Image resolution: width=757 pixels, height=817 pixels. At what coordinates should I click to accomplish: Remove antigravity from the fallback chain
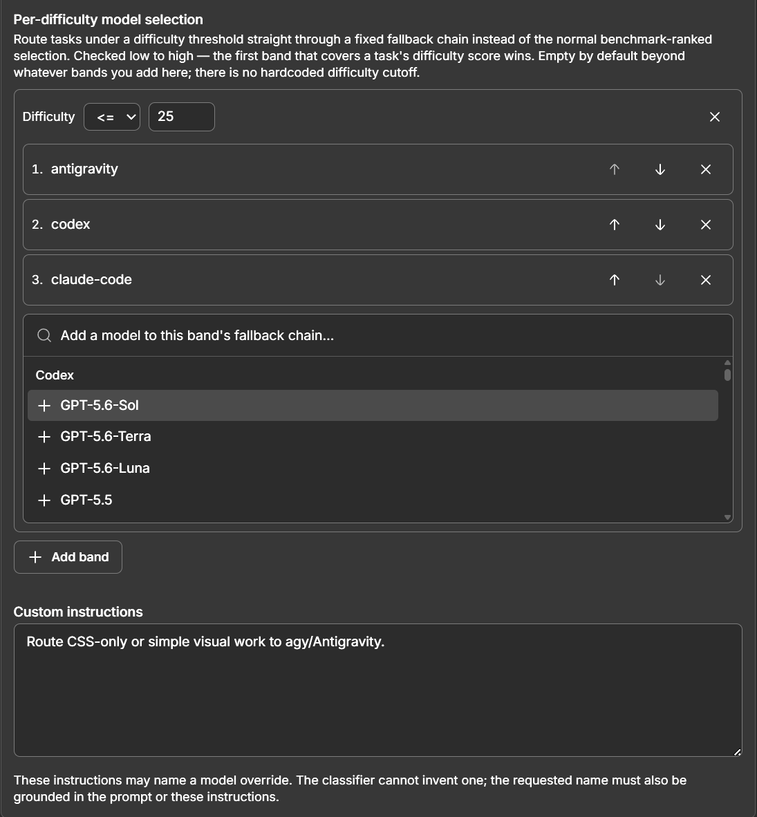coord(705,169)
